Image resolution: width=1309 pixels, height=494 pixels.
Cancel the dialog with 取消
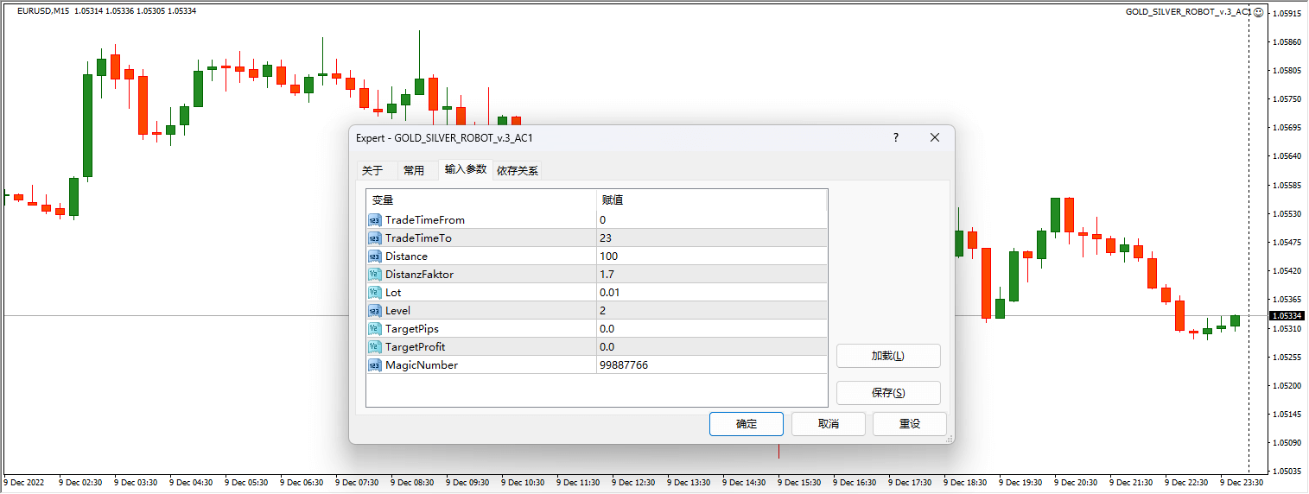pos(828,424)
